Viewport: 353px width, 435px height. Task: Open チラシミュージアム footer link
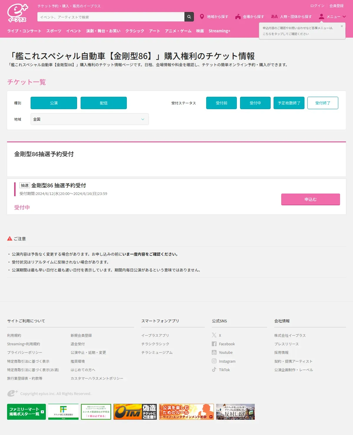point(157,352)
